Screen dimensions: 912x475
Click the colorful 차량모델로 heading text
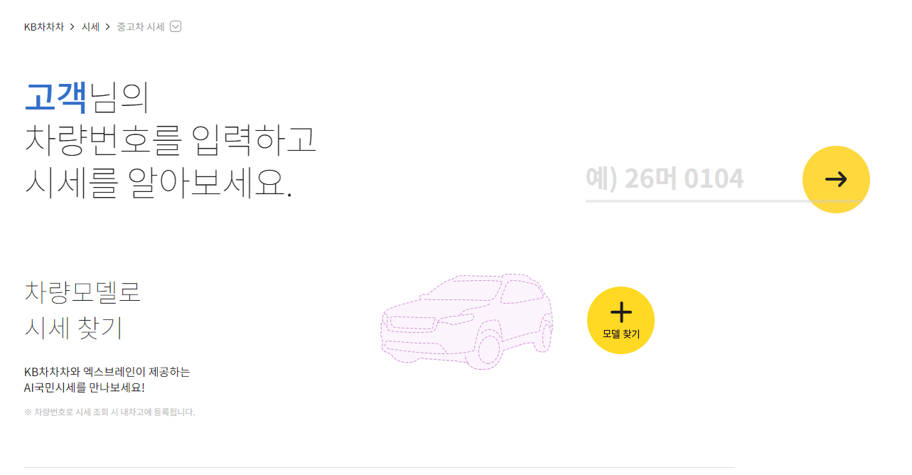tap(83, 291)
